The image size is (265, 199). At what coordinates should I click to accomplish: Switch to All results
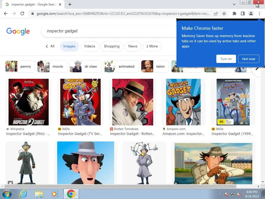[x=50, y=46]
